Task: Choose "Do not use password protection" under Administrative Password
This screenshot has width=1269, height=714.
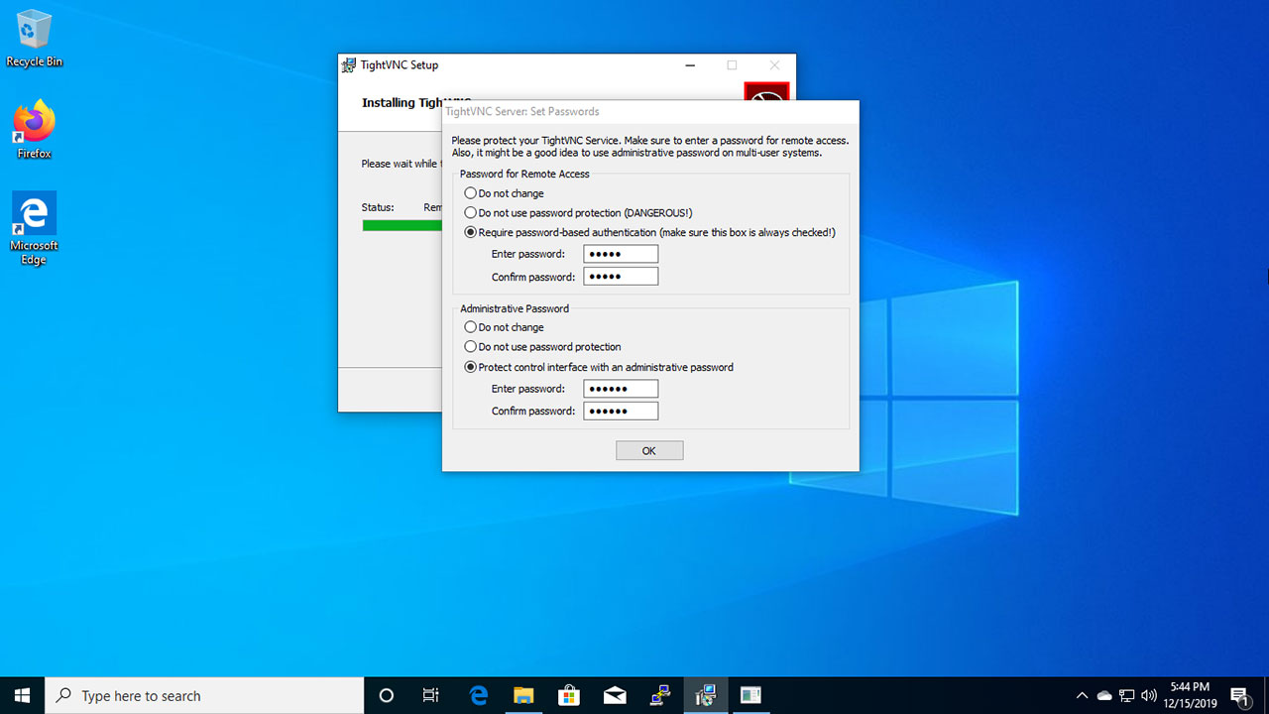Action: (470, 346)
